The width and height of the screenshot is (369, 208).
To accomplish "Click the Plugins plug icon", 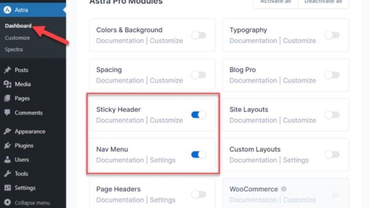I will click(x=8, y=146).
